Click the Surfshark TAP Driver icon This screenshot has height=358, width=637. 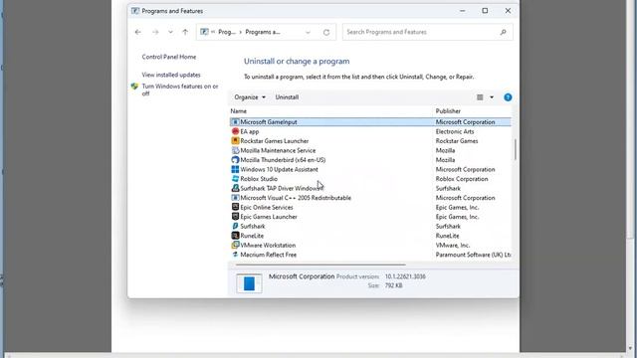235,188
